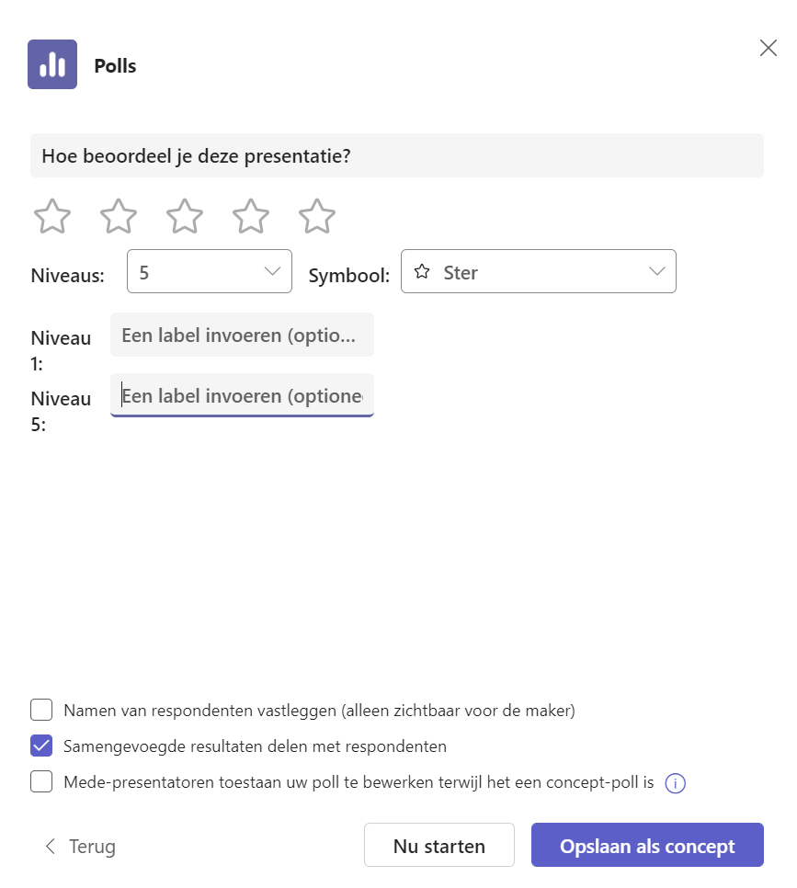Enable Namen van respondenten vastleggen checkbox

pyautogui.click(x=41, y=710)
